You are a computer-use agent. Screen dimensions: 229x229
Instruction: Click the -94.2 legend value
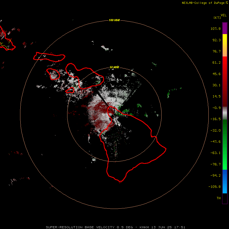pos(216,176)
